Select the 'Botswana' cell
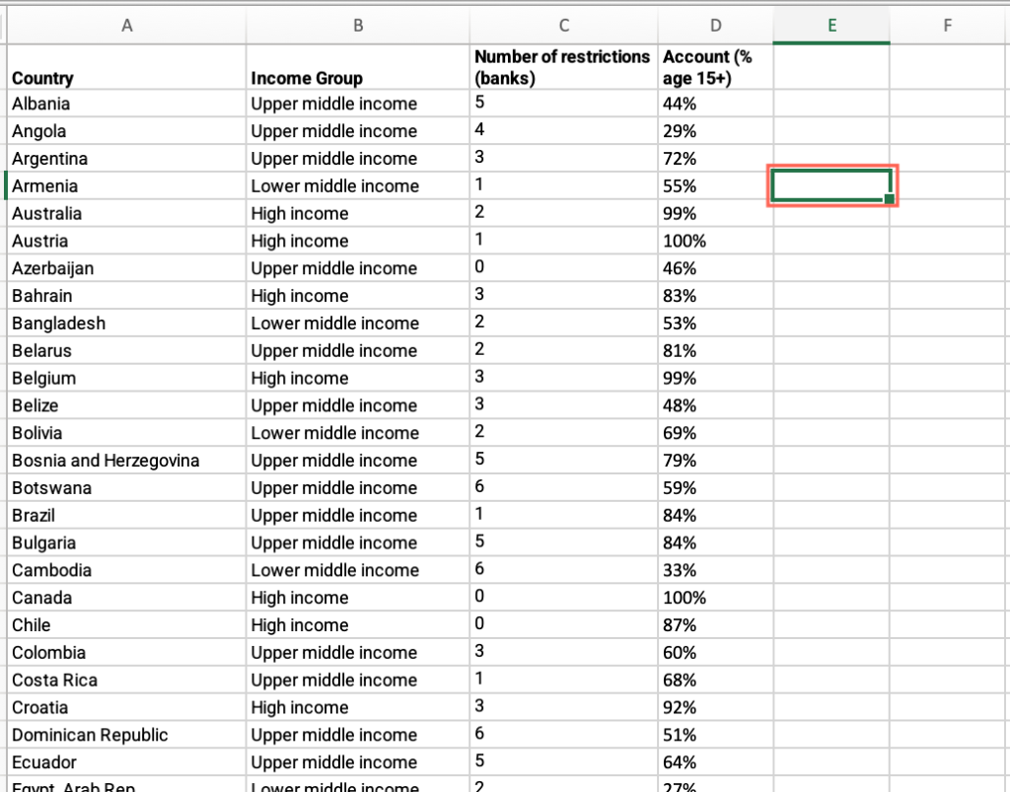 coord(126,487)
